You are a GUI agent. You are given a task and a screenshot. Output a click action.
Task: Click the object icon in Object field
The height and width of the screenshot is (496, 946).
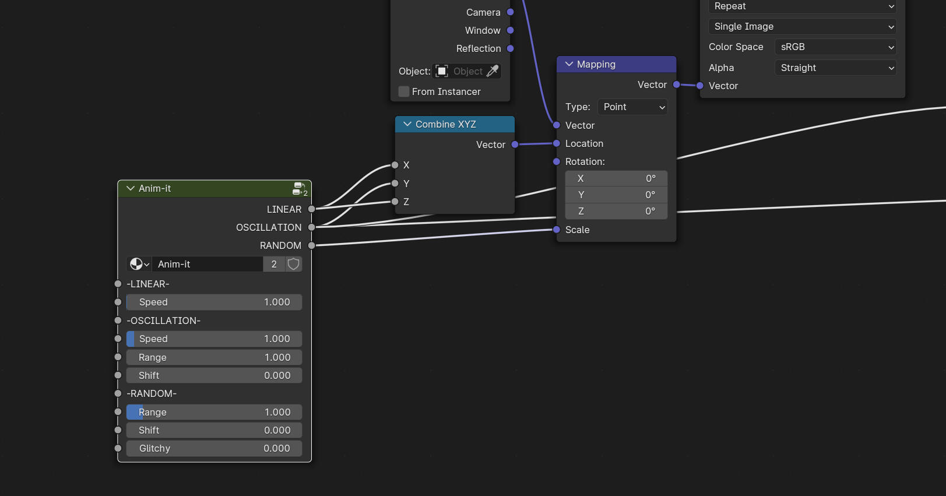tap(442, 71)
